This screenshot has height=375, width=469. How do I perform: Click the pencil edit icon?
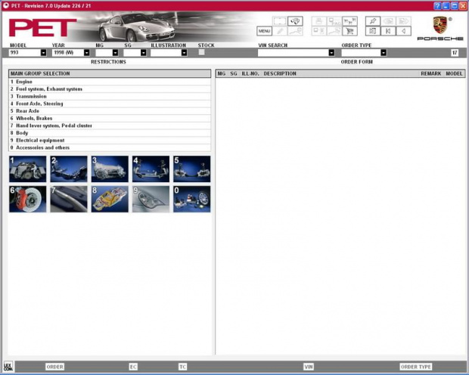[x=280, y=31]
